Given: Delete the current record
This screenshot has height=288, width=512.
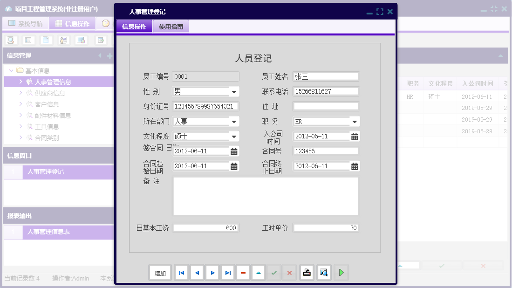Looking at the screenshot, I should coord(243,273).
